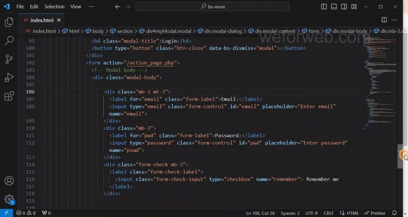The width and height of the screenshot is (408, 217).
Task: Open the Selection menu
Action: pyautogui.click(x=54, y=7)
